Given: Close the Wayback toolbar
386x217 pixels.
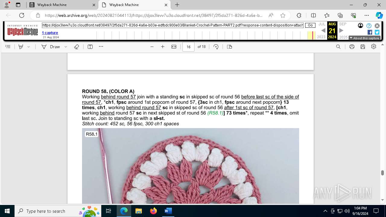Looking at the screenshot, I should click(377, 26).
